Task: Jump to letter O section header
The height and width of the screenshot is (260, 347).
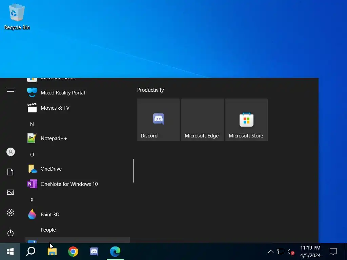Action: point(32,154)
